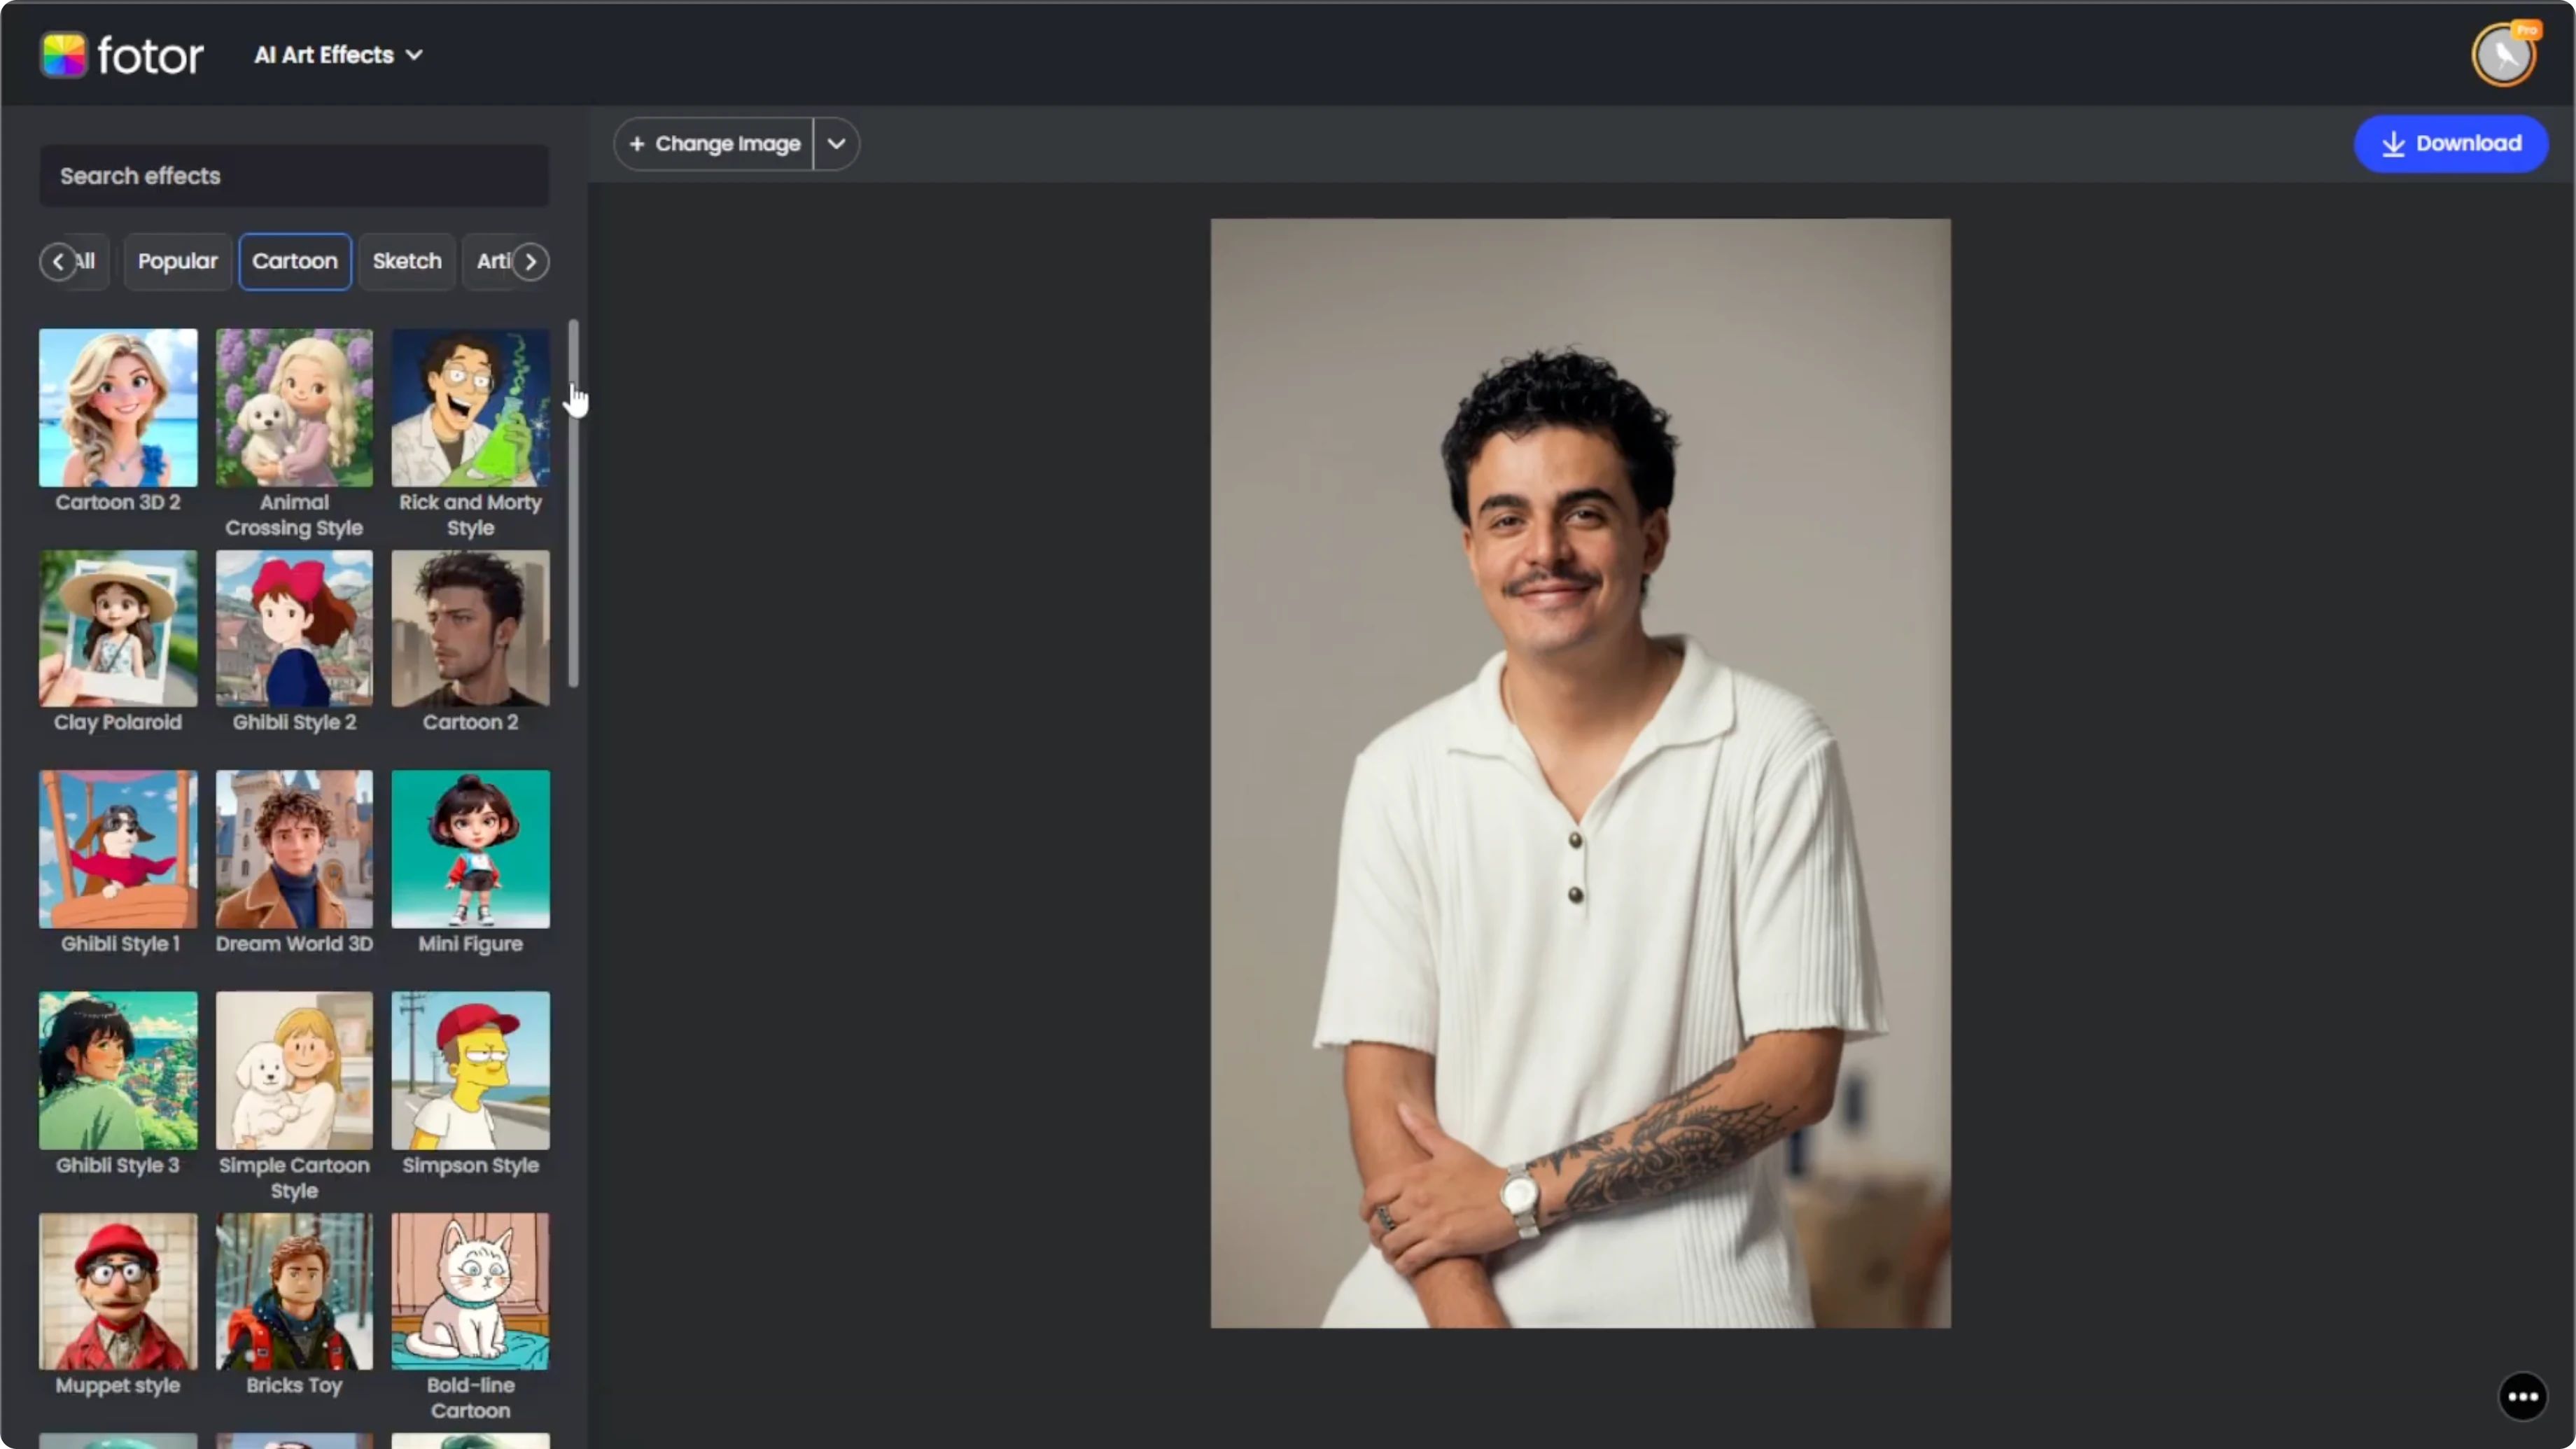Click the Fotor logo
Image resolution: width=2576 pixels, height=1449 pixels.
(122, 55)
